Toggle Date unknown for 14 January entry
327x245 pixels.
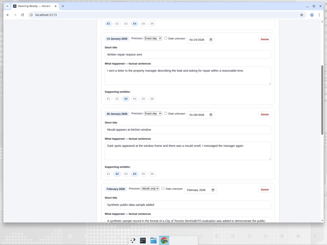[x=166, y=38]
